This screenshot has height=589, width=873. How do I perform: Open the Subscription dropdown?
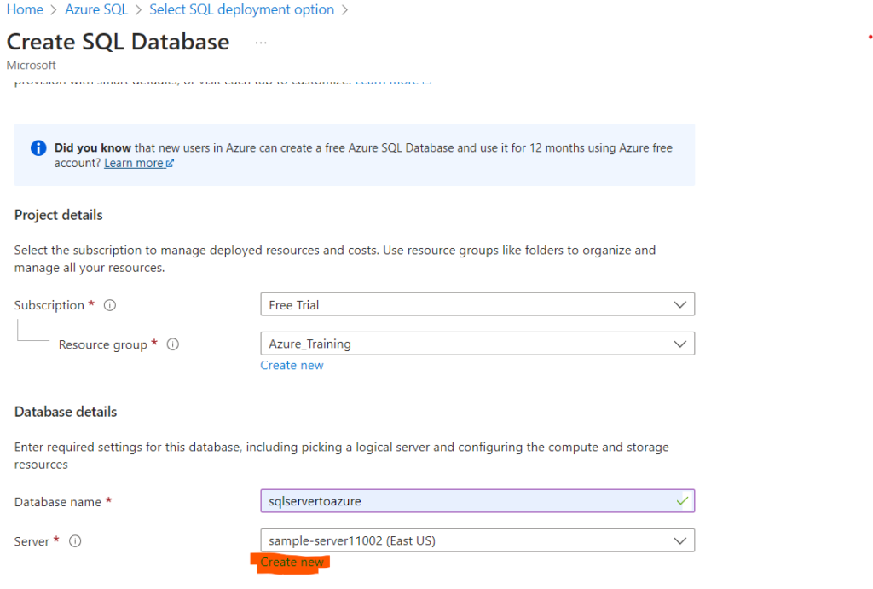pos(477,304)
